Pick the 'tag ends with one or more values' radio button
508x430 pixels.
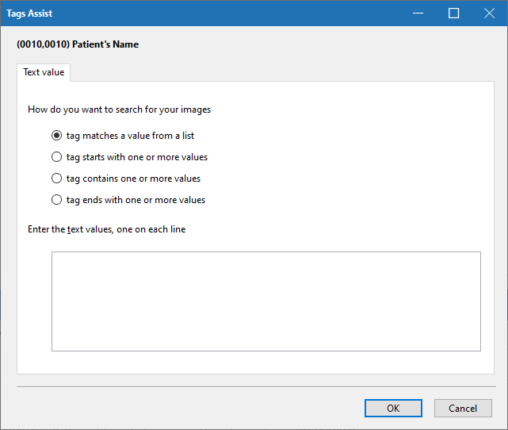click(56, 200)
